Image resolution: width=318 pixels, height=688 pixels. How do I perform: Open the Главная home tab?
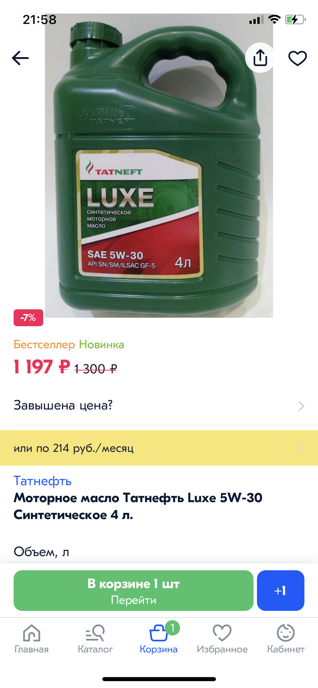coord(32,639)
